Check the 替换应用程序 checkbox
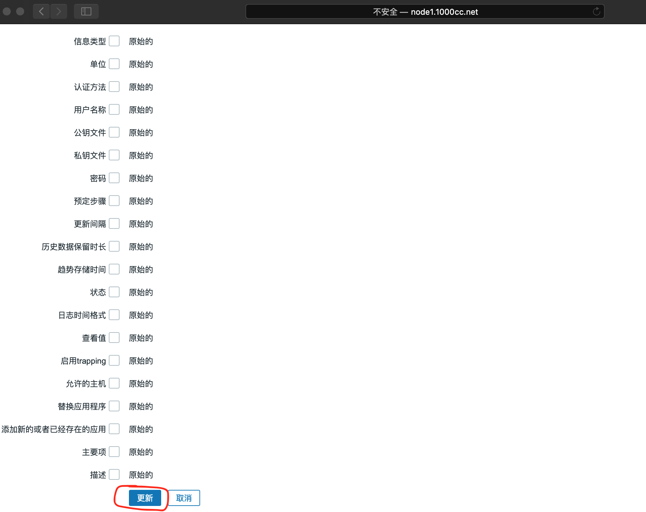 (x=114, y=406)
